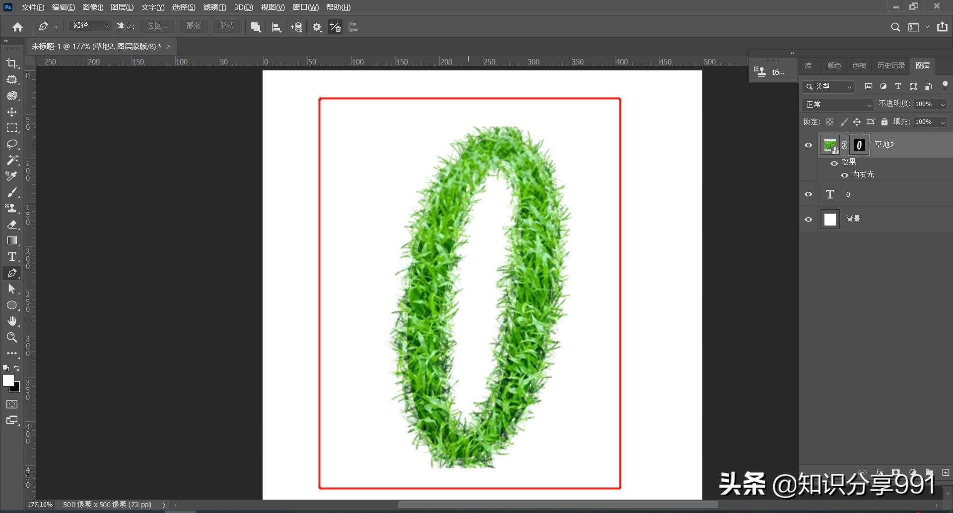
Task: Open the 滤镜 menu
Action: [214, 7]
